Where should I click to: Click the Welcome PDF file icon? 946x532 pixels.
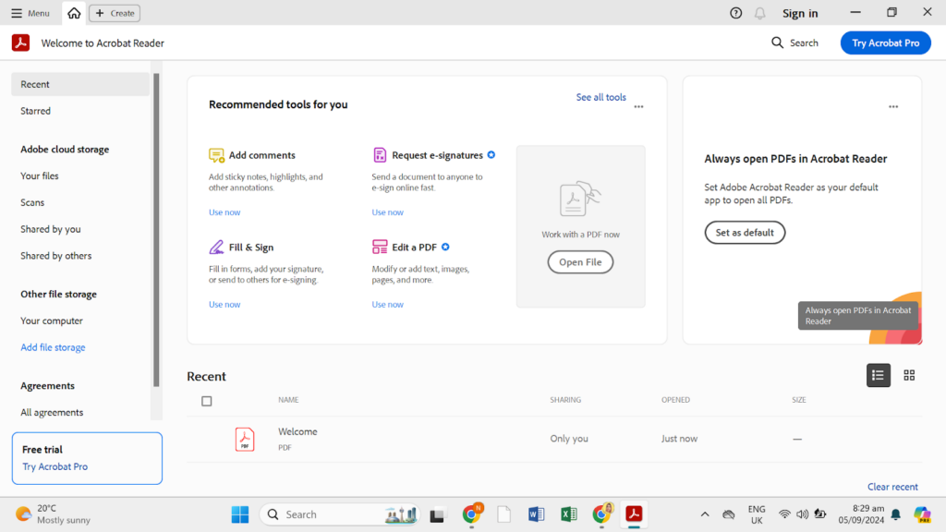point(244,439)
